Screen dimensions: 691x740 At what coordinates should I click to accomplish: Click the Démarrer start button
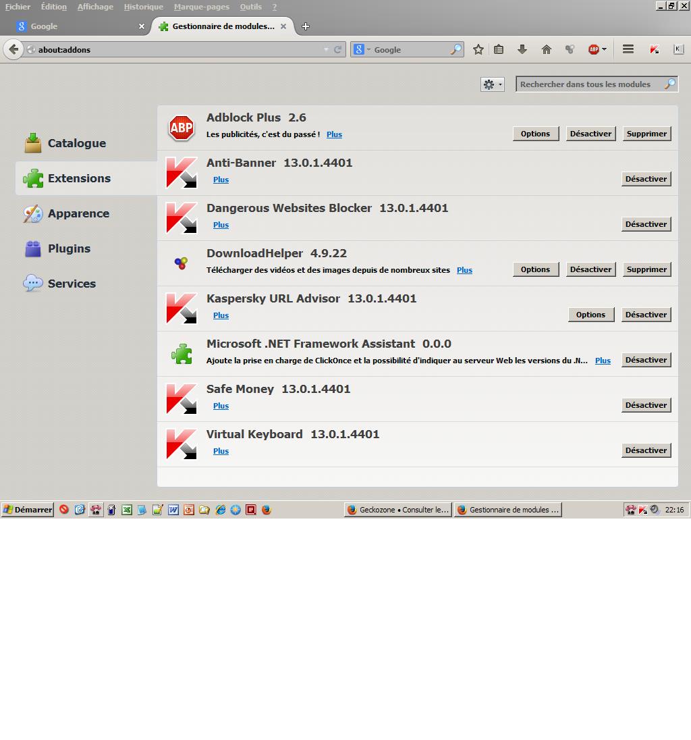pyautogui.click(x=28, y=510)
